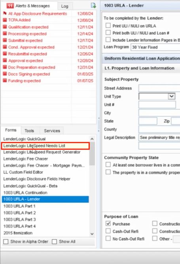Select No Cash-Out Refi checkbox
This screenshot has height=264, width=180.
(x=108, y=238)
